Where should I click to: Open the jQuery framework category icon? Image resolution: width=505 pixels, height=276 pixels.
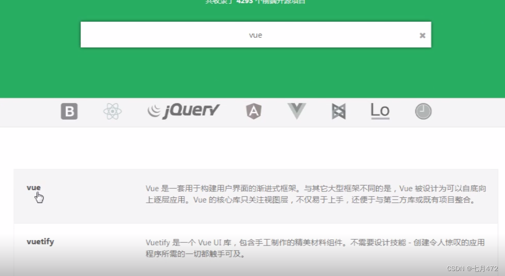(x=184, y=110)
